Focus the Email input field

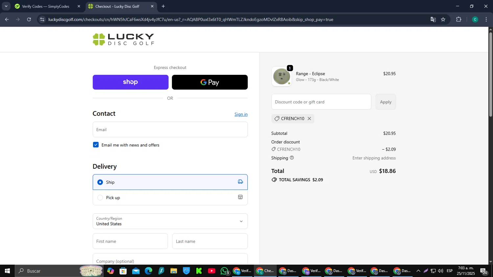170,130
